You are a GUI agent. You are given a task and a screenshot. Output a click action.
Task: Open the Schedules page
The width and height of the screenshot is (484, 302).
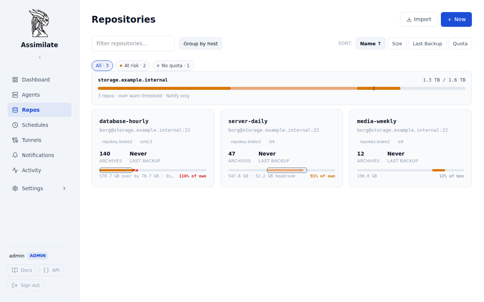coord(39,125)
